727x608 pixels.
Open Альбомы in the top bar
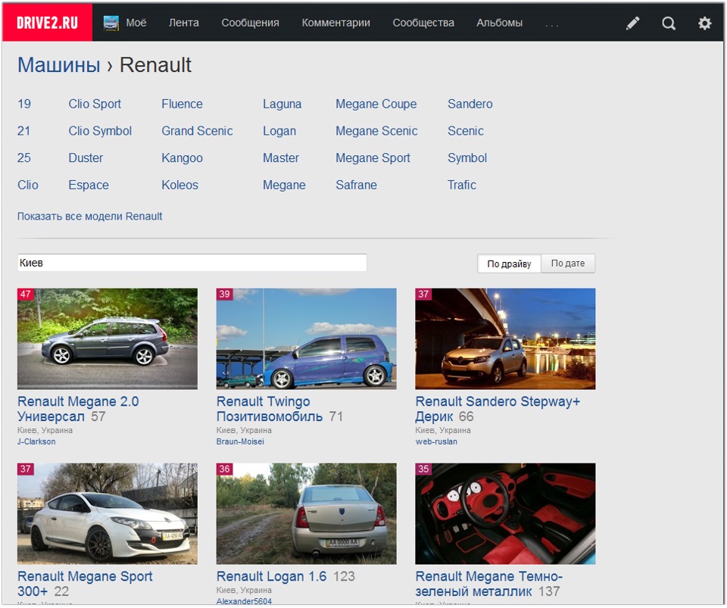pos(499,23)
